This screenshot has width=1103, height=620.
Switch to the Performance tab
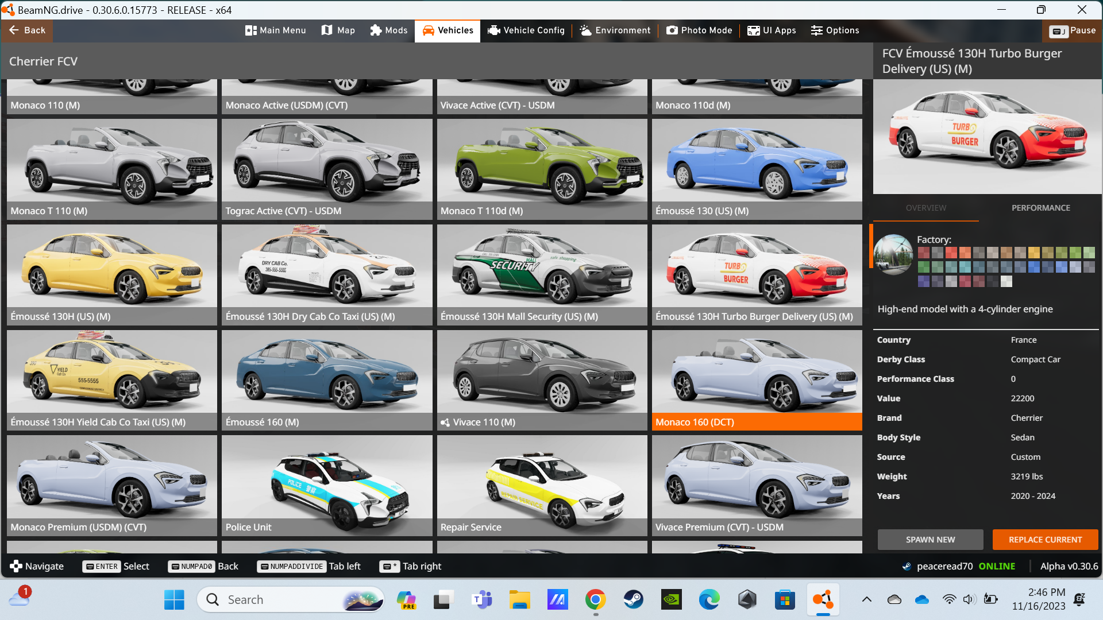[x=1040, y=208]
